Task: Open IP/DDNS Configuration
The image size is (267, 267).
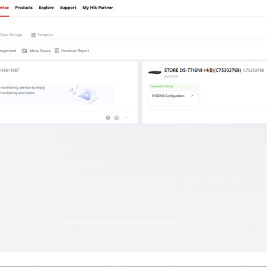Action: pyautogui.click(x=173, y=98)
